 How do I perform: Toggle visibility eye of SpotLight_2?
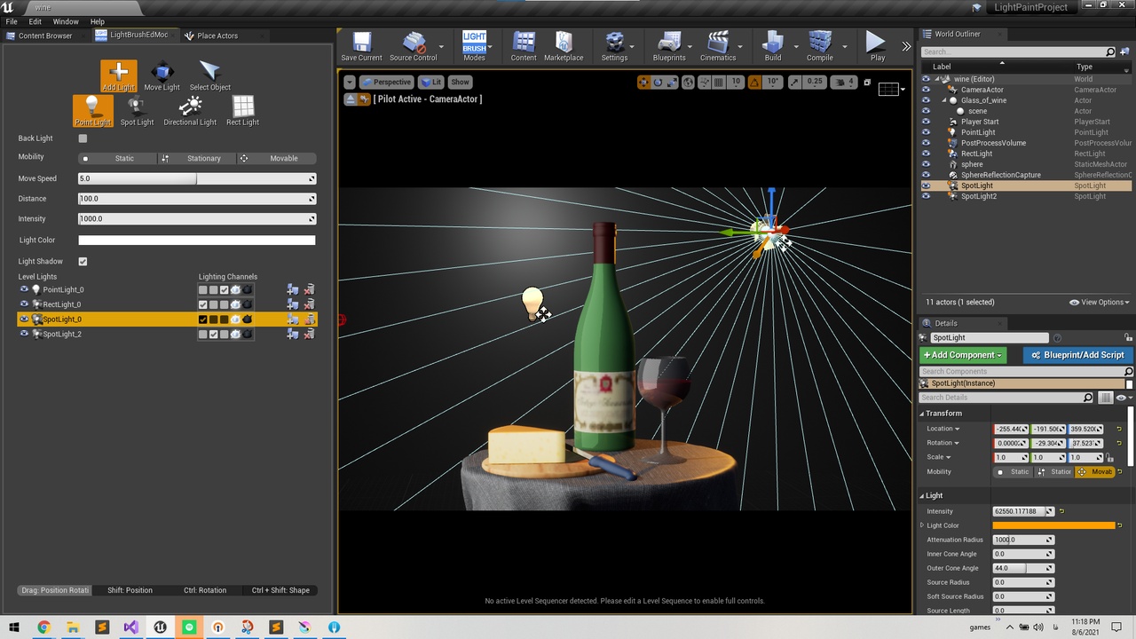(24, 335)
